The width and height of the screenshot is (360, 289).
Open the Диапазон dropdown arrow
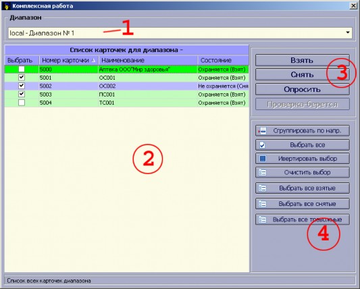(x=348, y=32)
